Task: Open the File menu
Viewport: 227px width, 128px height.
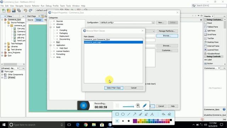Action: [x=2, y=6]
